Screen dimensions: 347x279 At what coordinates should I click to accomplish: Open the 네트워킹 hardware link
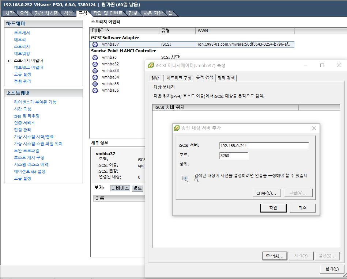[x=22, y=53]
